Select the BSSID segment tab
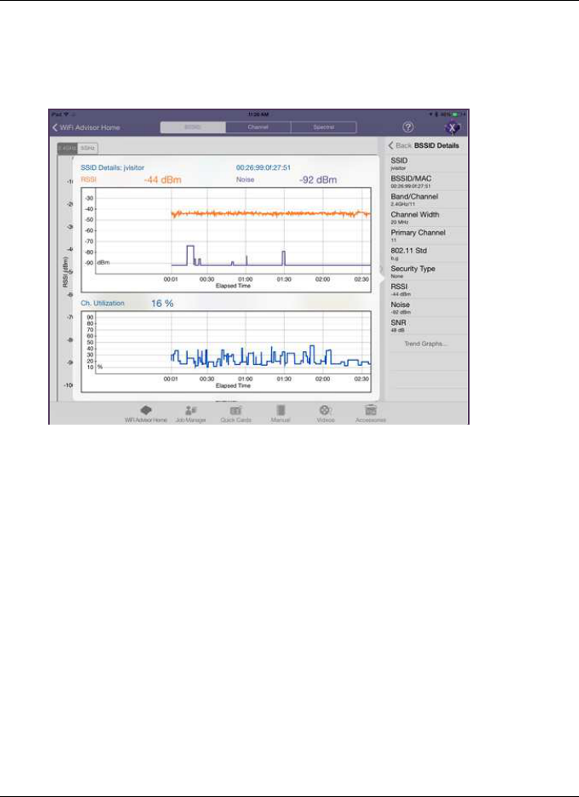 (194, 127)
